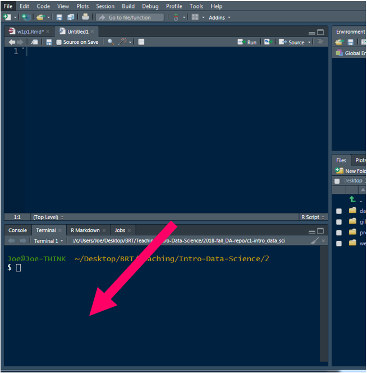This screenshot has height=373, width=367.
Task: Click the print icon in the main toolbar
Action: coord(85,17)
